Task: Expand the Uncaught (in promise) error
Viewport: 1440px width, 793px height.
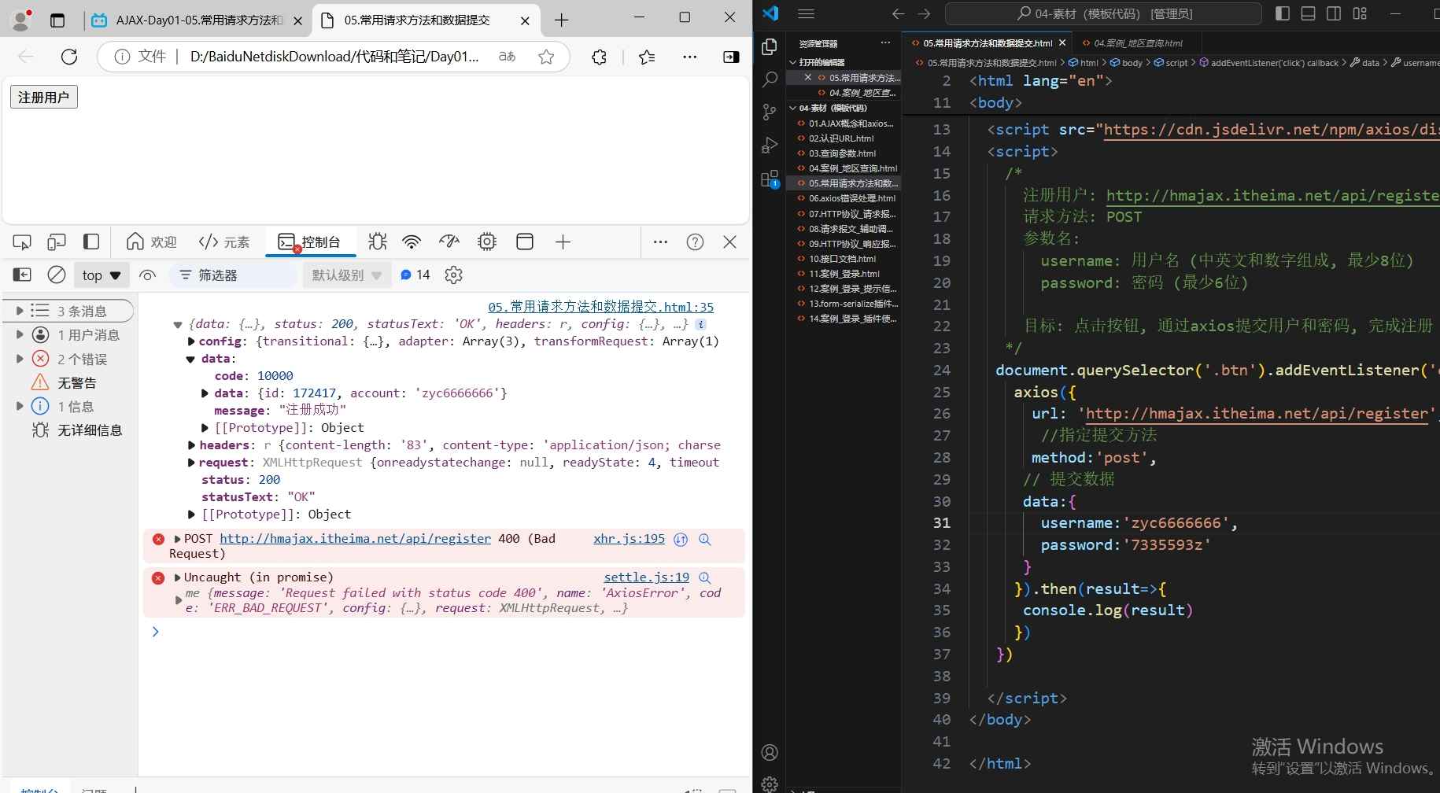Action: click(x=178, y=577)
